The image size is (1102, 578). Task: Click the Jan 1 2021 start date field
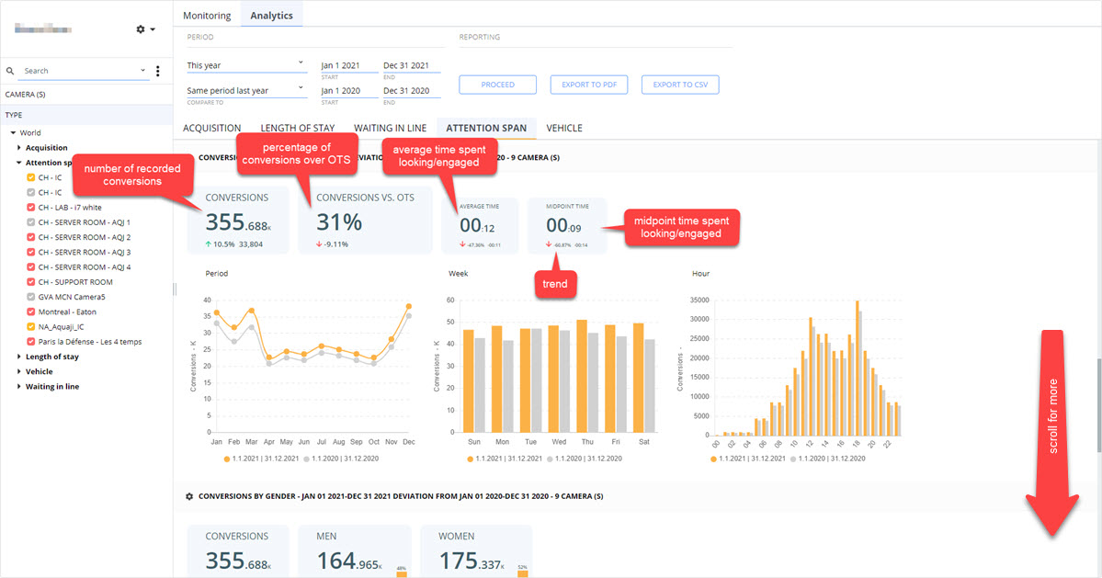click(x=349, y=65)
